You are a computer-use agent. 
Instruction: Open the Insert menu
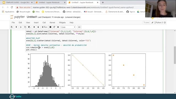[x=36, y=23]
